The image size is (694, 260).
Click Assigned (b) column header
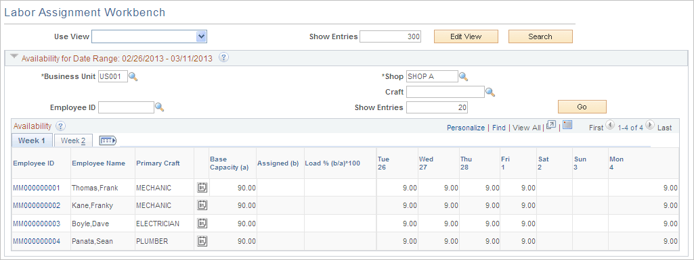coord(278,163)
